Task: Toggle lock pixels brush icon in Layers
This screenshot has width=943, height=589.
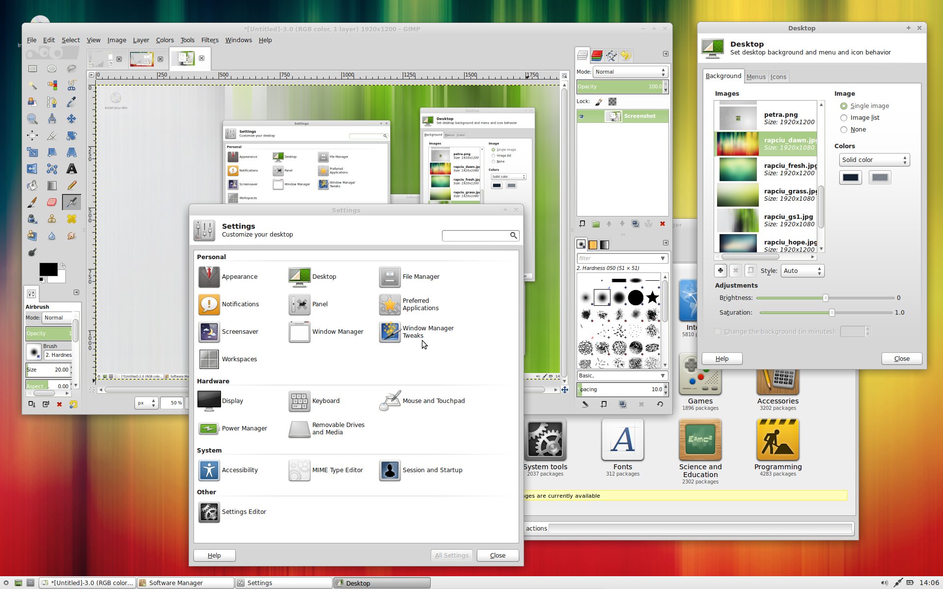Action: pos(599,102)
